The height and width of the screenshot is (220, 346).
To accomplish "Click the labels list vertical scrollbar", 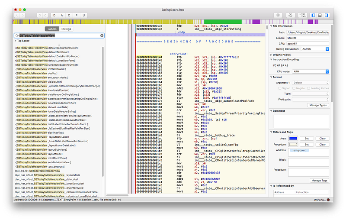I will 103,112.
